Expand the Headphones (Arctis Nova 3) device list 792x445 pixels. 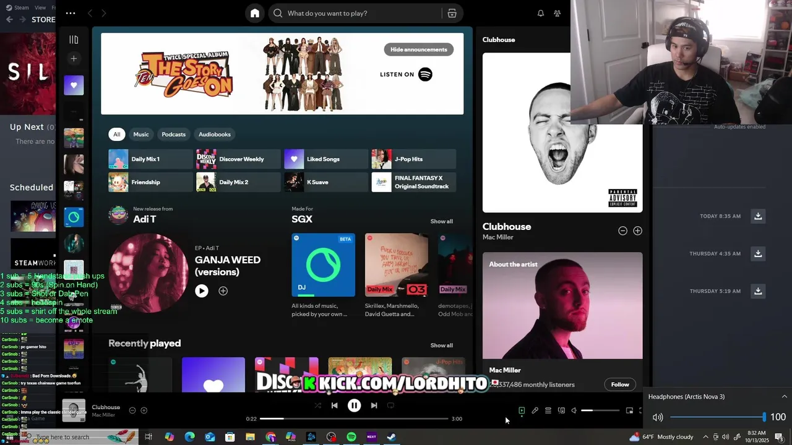click(784, 396)
